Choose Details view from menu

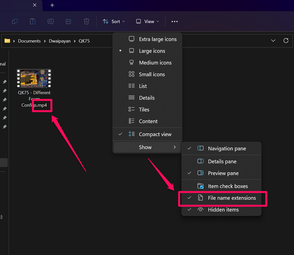coord(147,98)
